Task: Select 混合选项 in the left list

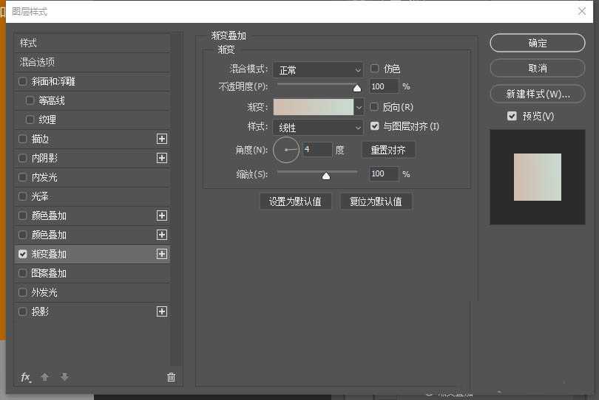Action: 37,62
